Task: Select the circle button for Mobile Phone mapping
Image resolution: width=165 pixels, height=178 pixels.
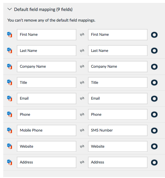Action: [x=154, y=131]
